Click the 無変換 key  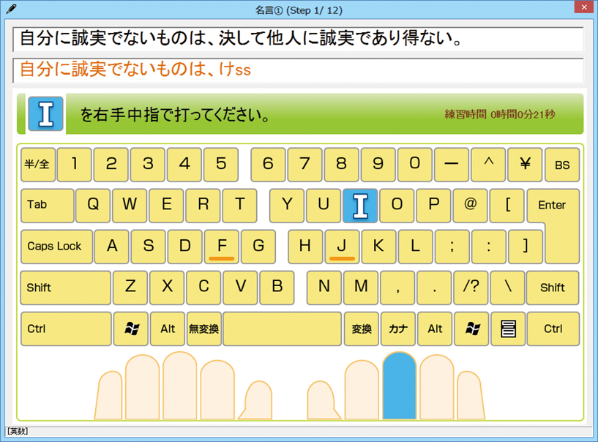(203, 329)
